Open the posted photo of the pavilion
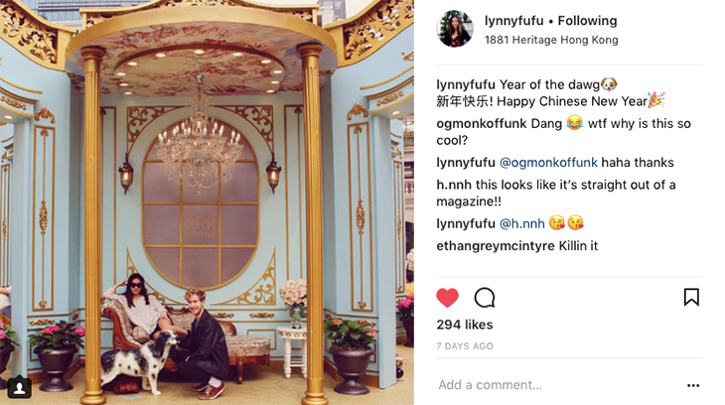725x405 pixels. [x=207, y=202]
